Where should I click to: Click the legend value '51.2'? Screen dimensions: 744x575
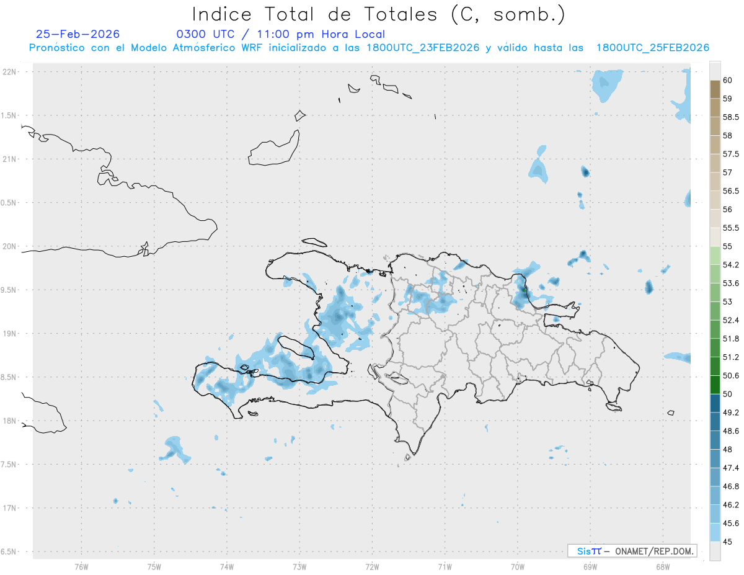[x=731, y=357]
